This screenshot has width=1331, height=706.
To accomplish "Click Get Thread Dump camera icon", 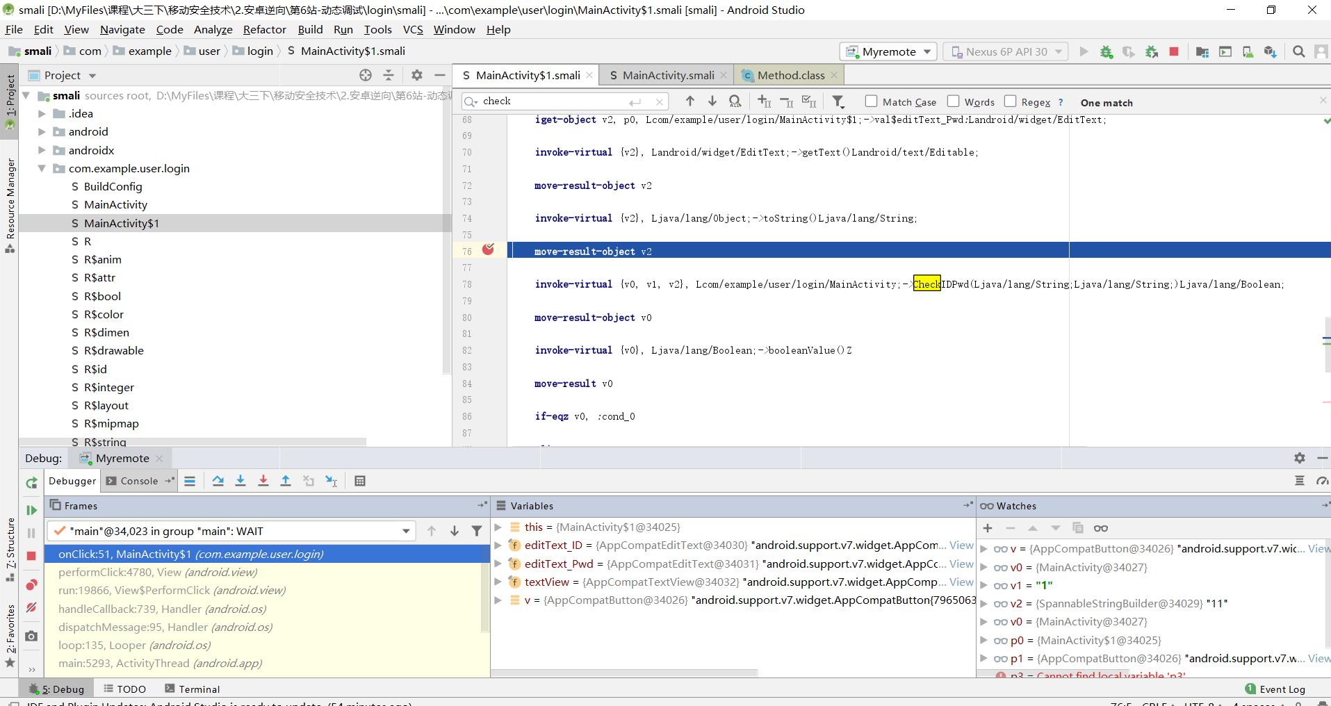I will coord(31,636).
